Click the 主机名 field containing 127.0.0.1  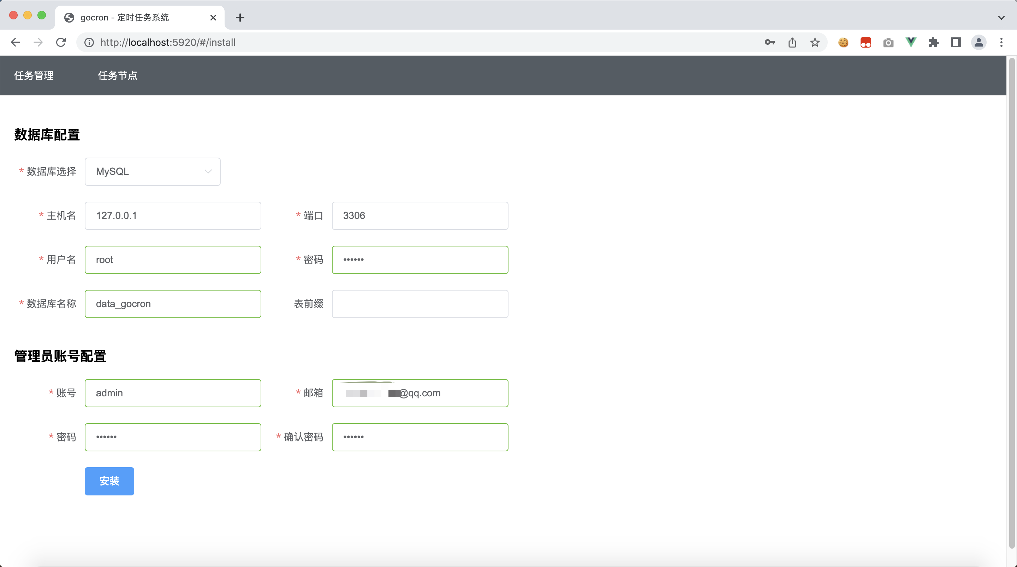click(173, 216)
